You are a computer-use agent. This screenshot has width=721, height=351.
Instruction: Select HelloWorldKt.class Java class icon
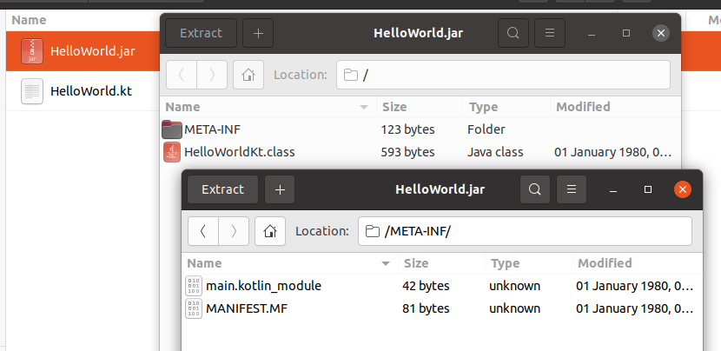[172, 152]
